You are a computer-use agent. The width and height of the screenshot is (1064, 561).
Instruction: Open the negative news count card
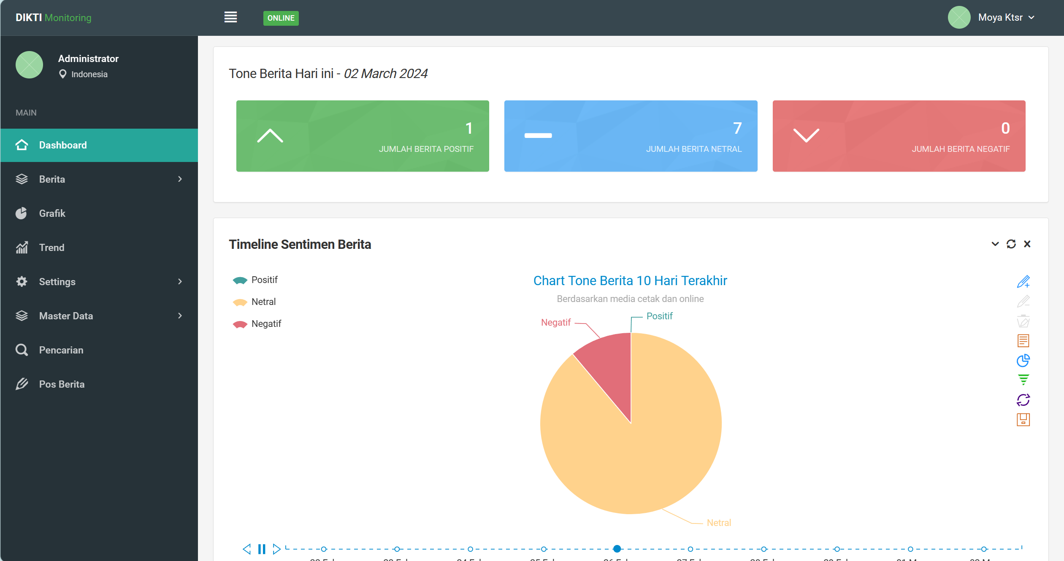[899, 136]
